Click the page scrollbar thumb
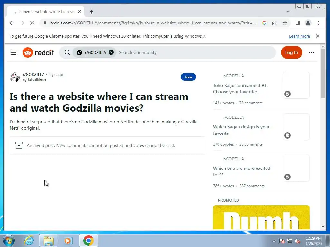330x247 pixels. click(323, 73)
